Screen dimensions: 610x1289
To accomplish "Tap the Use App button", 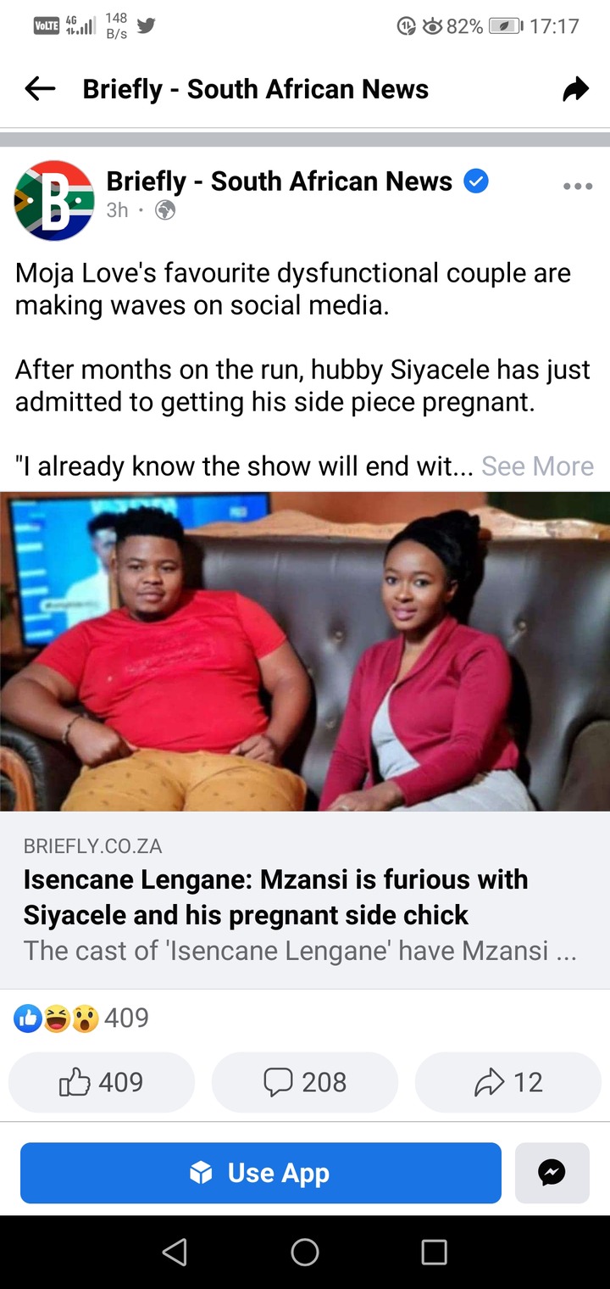I will tap(261, 1173).
